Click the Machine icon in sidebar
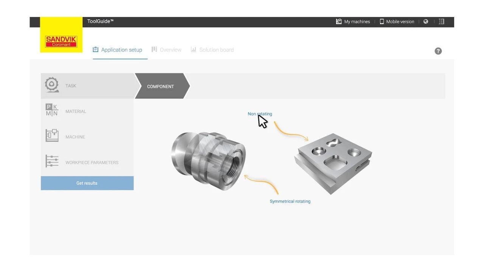484x272 pixels. [x=52, y=136]
